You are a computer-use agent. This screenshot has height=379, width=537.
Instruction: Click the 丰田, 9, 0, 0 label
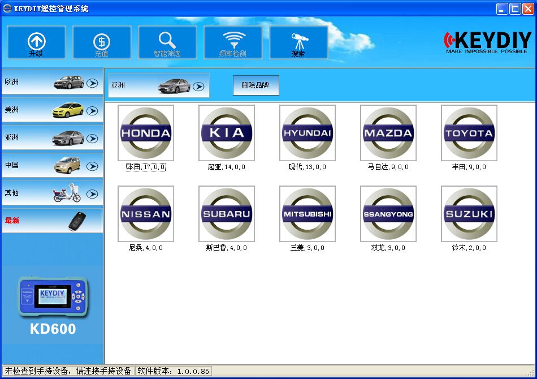469,167
